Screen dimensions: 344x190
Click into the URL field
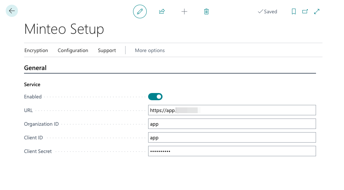tap(232, 110)
